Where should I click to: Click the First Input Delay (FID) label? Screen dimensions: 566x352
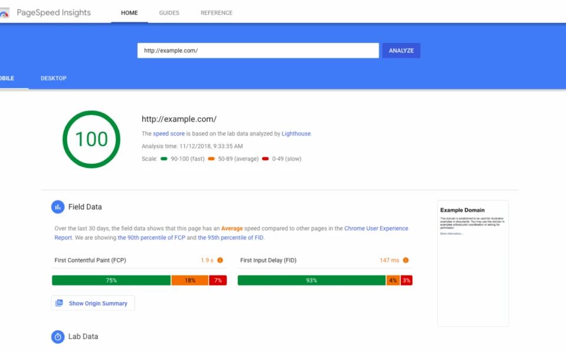(x=268, y=260)
